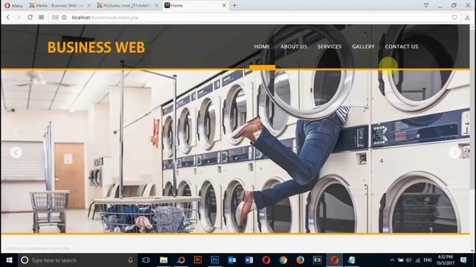Switch the ENG input language

coord(428,260)
